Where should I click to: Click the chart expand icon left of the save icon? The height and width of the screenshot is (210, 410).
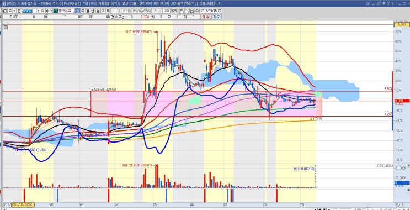[188, 11]
